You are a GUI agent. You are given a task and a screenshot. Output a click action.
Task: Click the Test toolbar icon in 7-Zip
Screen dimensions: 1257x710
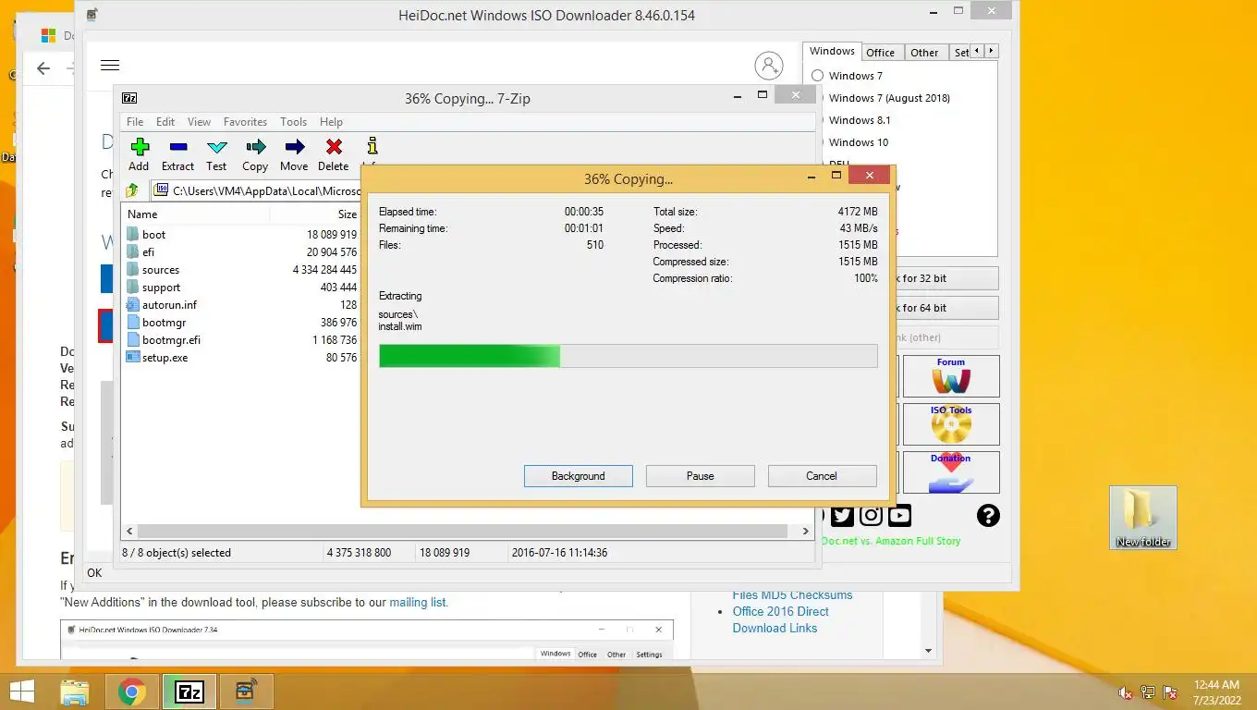click(217, 146)
